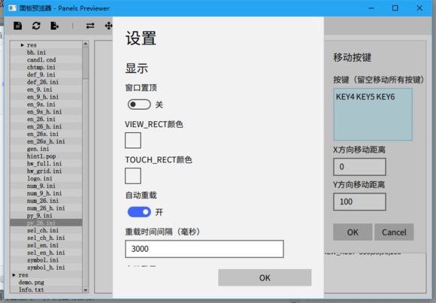Screen dimensions: 436x303
Task: Click the swap arrows toolbar icon
Action: point(90,26)
